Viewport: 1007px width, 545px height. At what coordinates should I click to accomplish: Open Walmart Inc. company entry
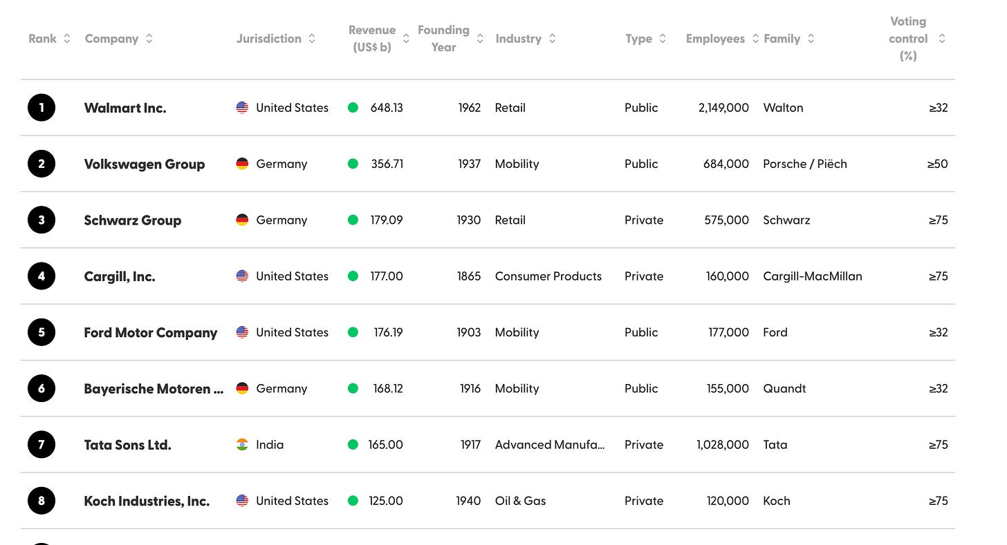125,108
